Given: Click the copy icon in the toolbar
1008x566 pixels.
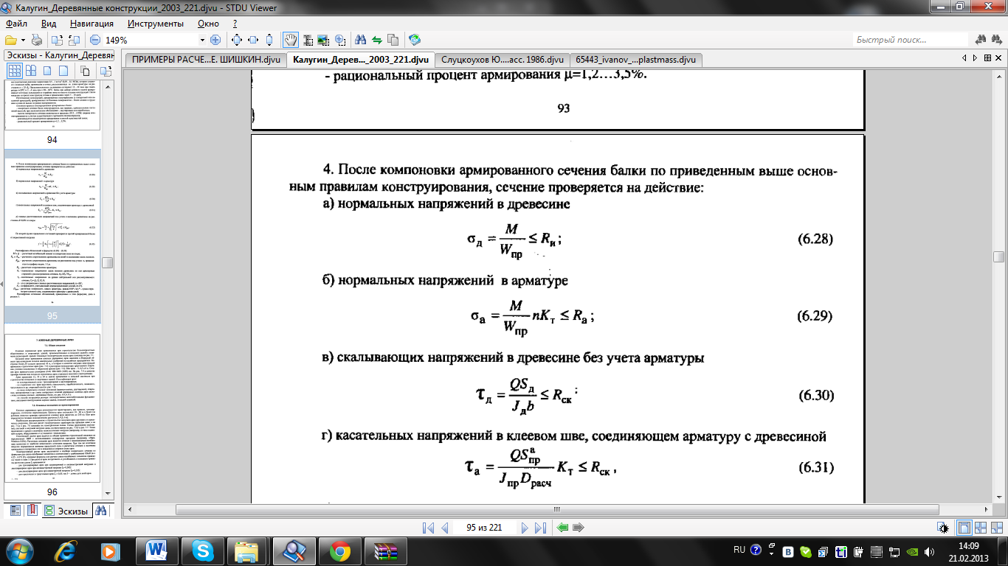Looking at the screenshot, I should tap(393, 40).
